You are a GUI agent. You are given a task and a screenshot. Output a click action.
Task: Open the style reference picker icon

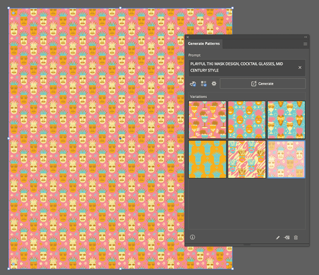tap(204, 84)
